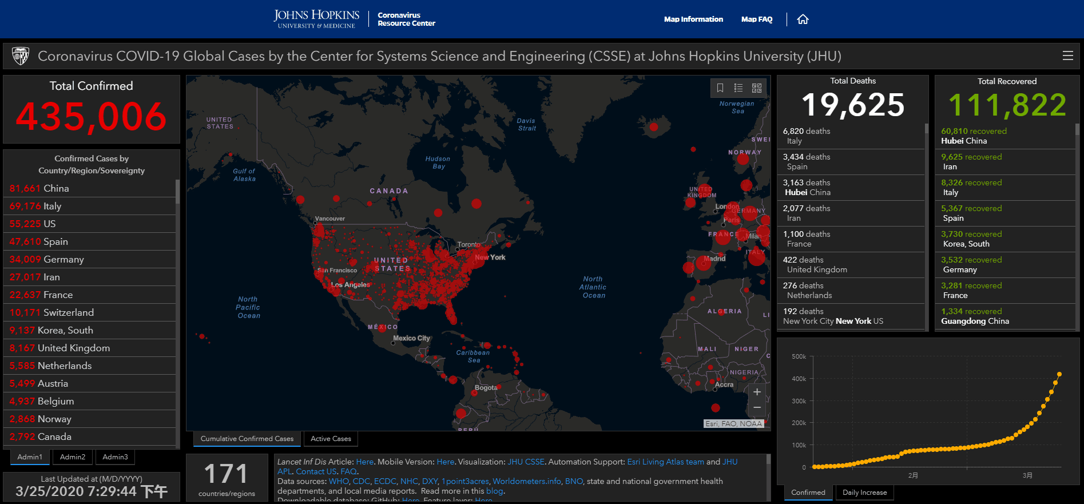Image resolution: width=1084 pixels, height=504 pixels.
Task: Go to the home page icon
Action: (803, 19)
